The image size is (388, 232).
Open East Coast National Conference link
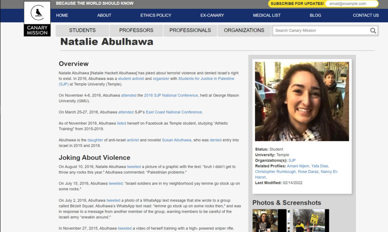174,112
